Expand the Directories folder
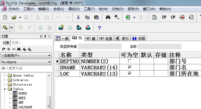The image size is (201, 109). 5,84
